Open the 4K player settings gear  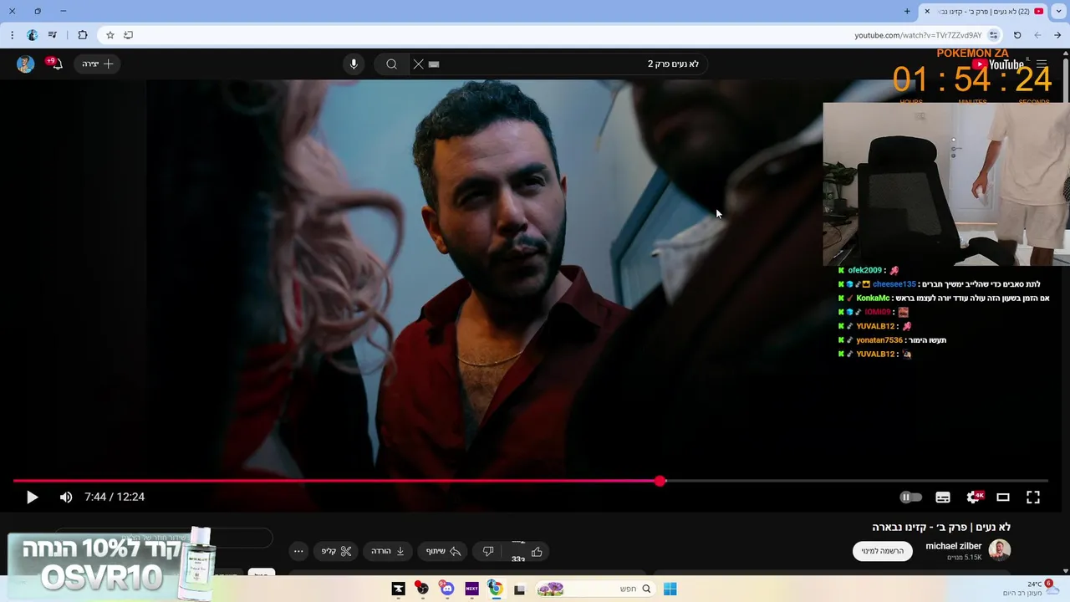[974, 497]
